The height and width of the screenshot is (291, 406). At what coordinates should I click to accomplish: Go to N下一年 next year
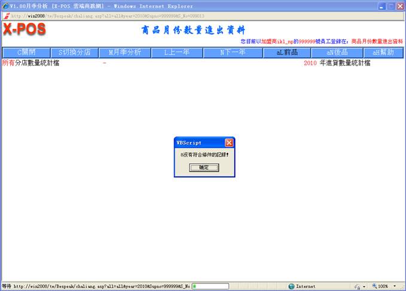click(x=233, y=53)
